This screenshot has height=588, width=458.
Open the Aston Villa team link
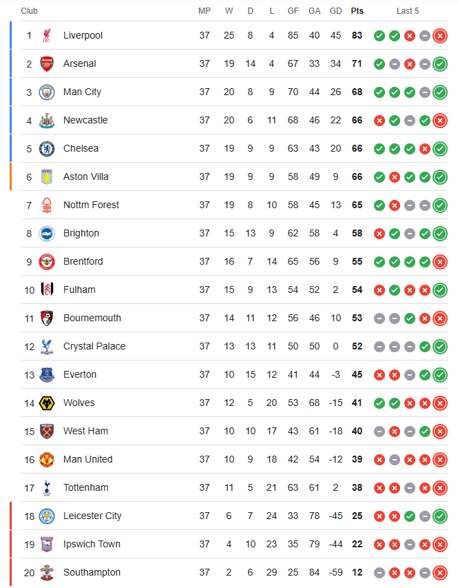pyautogui.click(x=86, y=176)
